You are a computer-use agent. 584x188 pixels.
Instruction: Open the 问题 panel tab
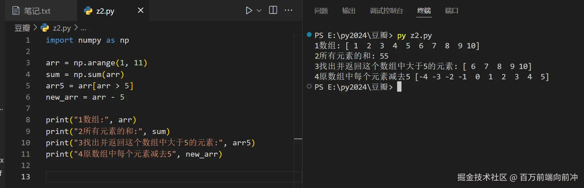click(321, 11)
